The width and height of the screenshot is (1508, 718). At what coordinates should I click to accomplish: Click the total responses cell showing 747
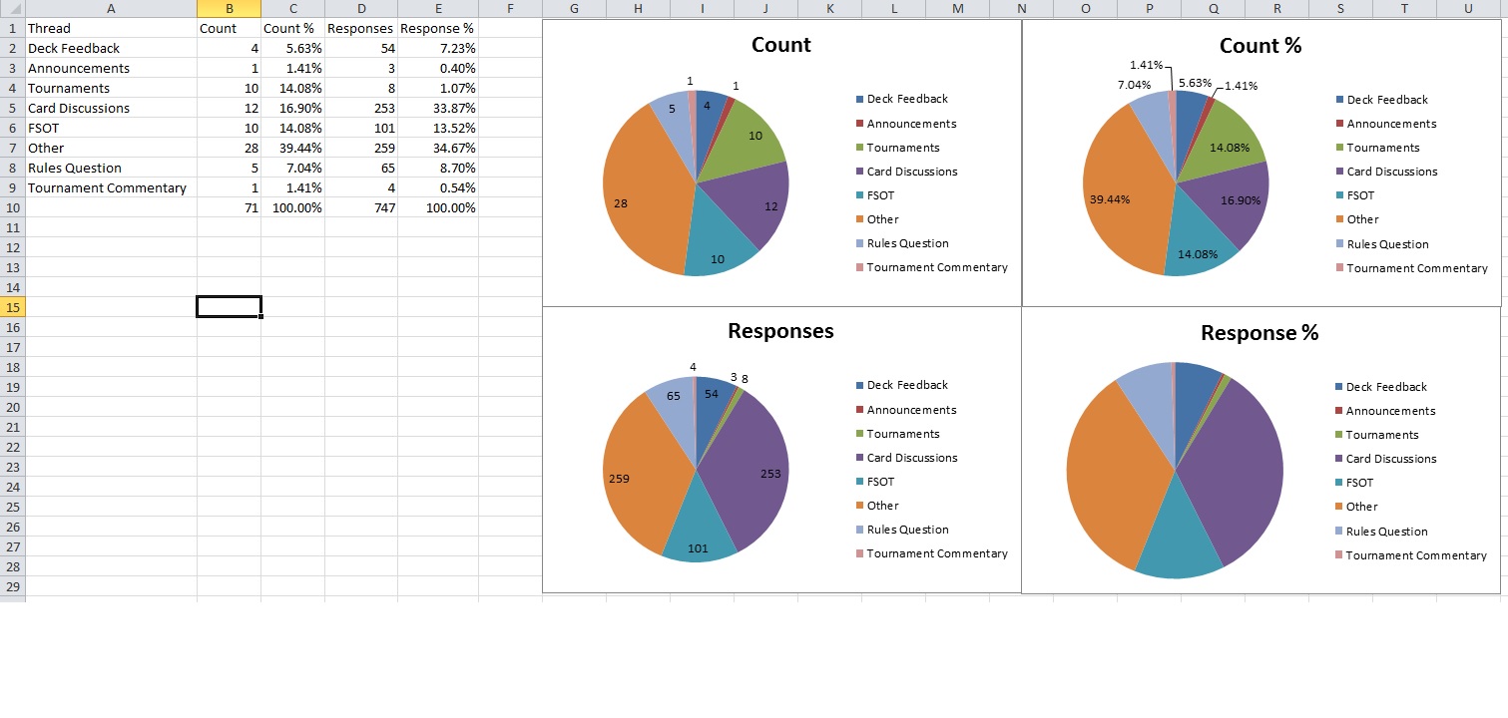click(361, 207)
